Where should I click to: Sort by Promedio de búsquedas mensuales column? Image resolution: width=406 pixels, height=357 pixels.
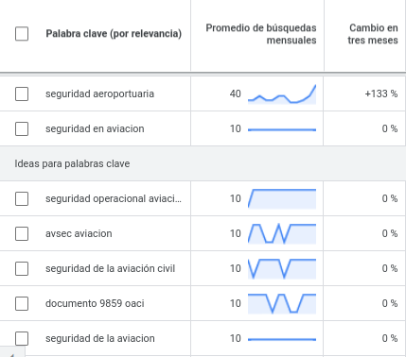pos(261,34)
